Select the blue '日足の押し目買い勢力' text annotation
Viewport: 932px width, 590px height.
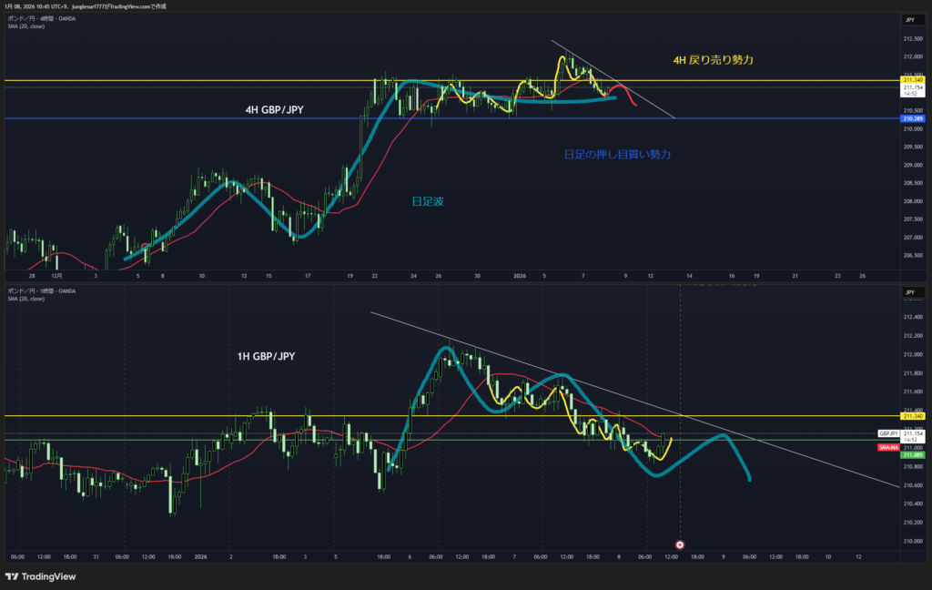617,155
